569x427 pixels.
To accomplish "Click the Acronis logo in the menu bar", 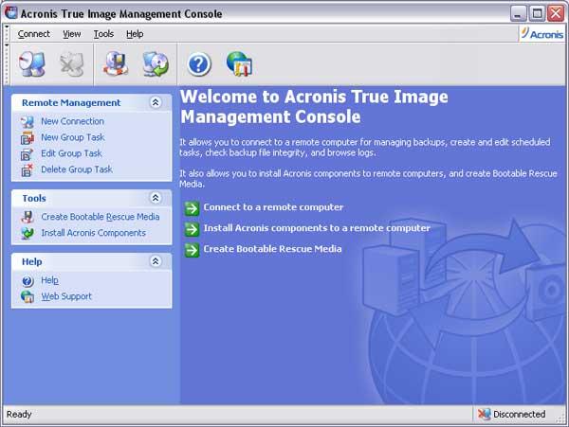I will coord(542,33).
